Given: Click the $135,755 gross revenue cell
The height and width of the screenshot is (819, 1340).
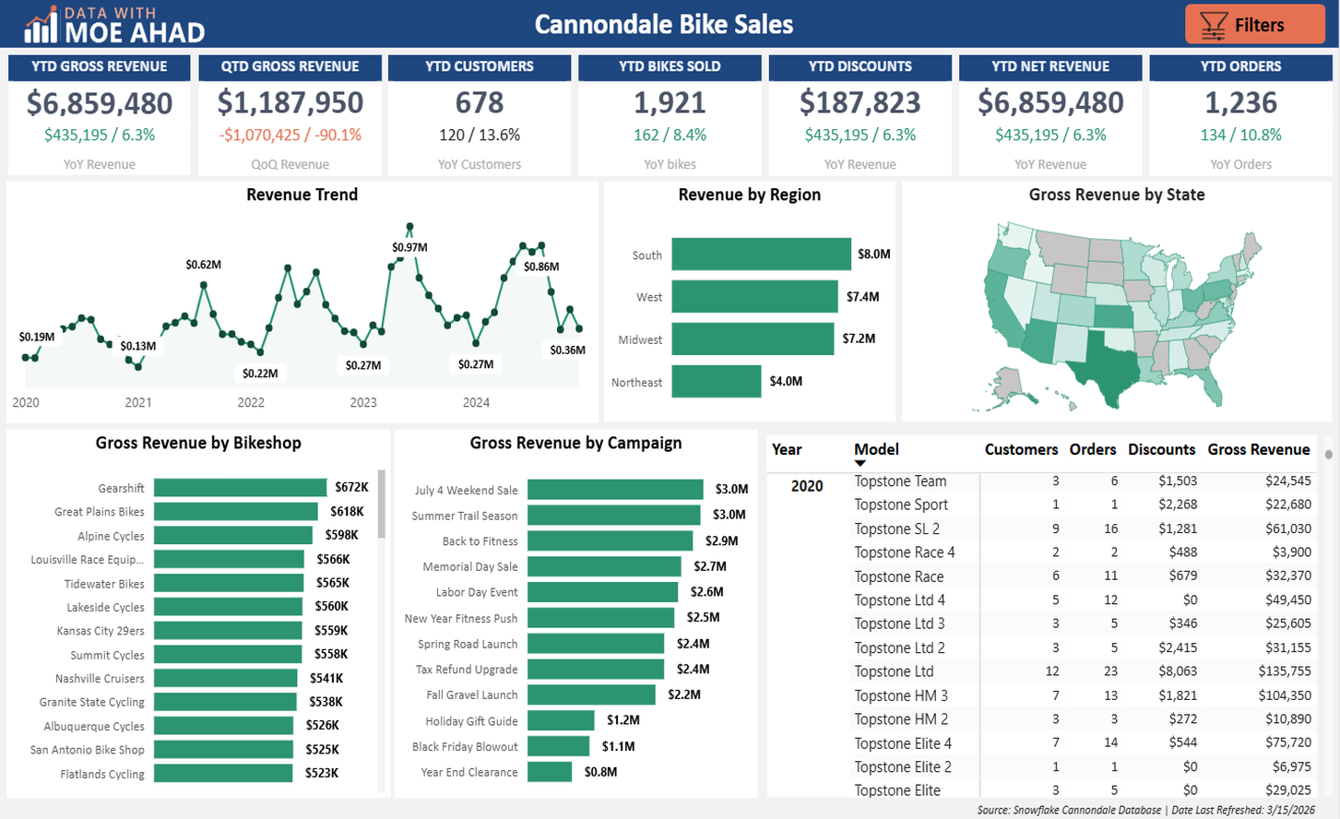Looking at the screenshot, I should point(1285,671).
